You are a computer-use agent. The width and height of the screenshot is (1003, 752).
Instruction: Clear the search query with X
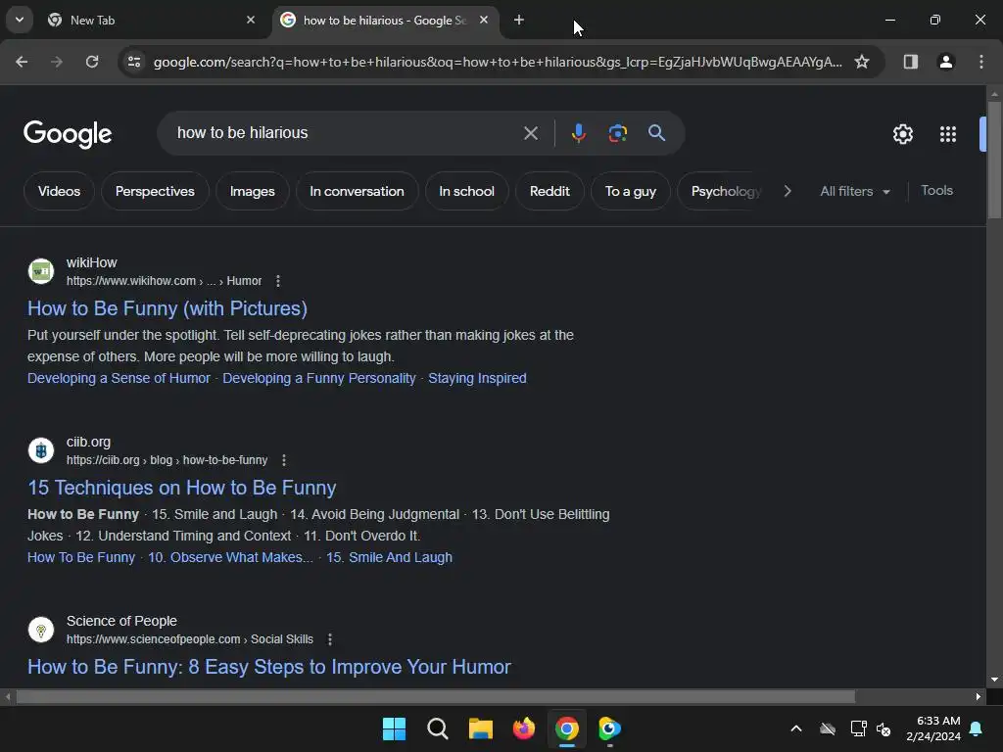coord(530,133)
